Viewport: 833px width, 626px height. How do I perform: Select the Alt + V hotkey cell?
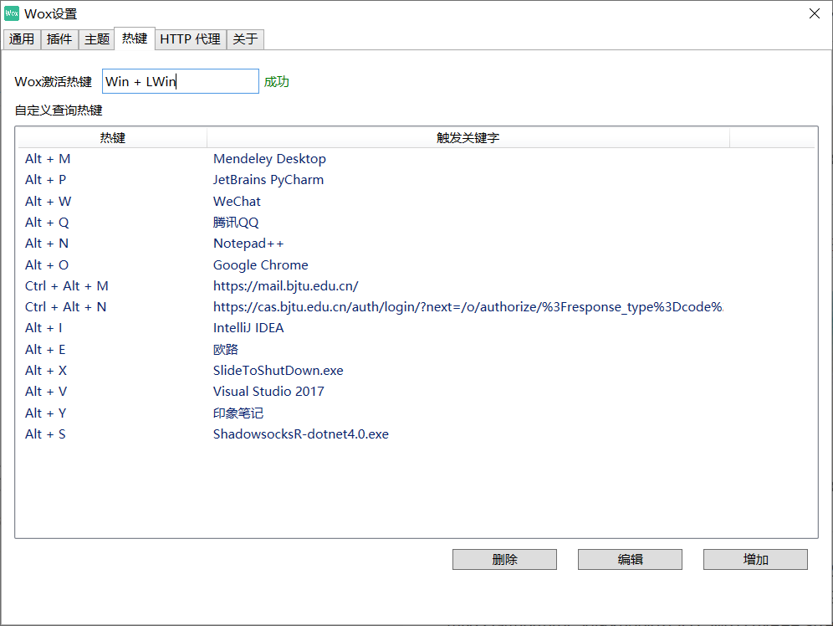(x=46, y=392)
